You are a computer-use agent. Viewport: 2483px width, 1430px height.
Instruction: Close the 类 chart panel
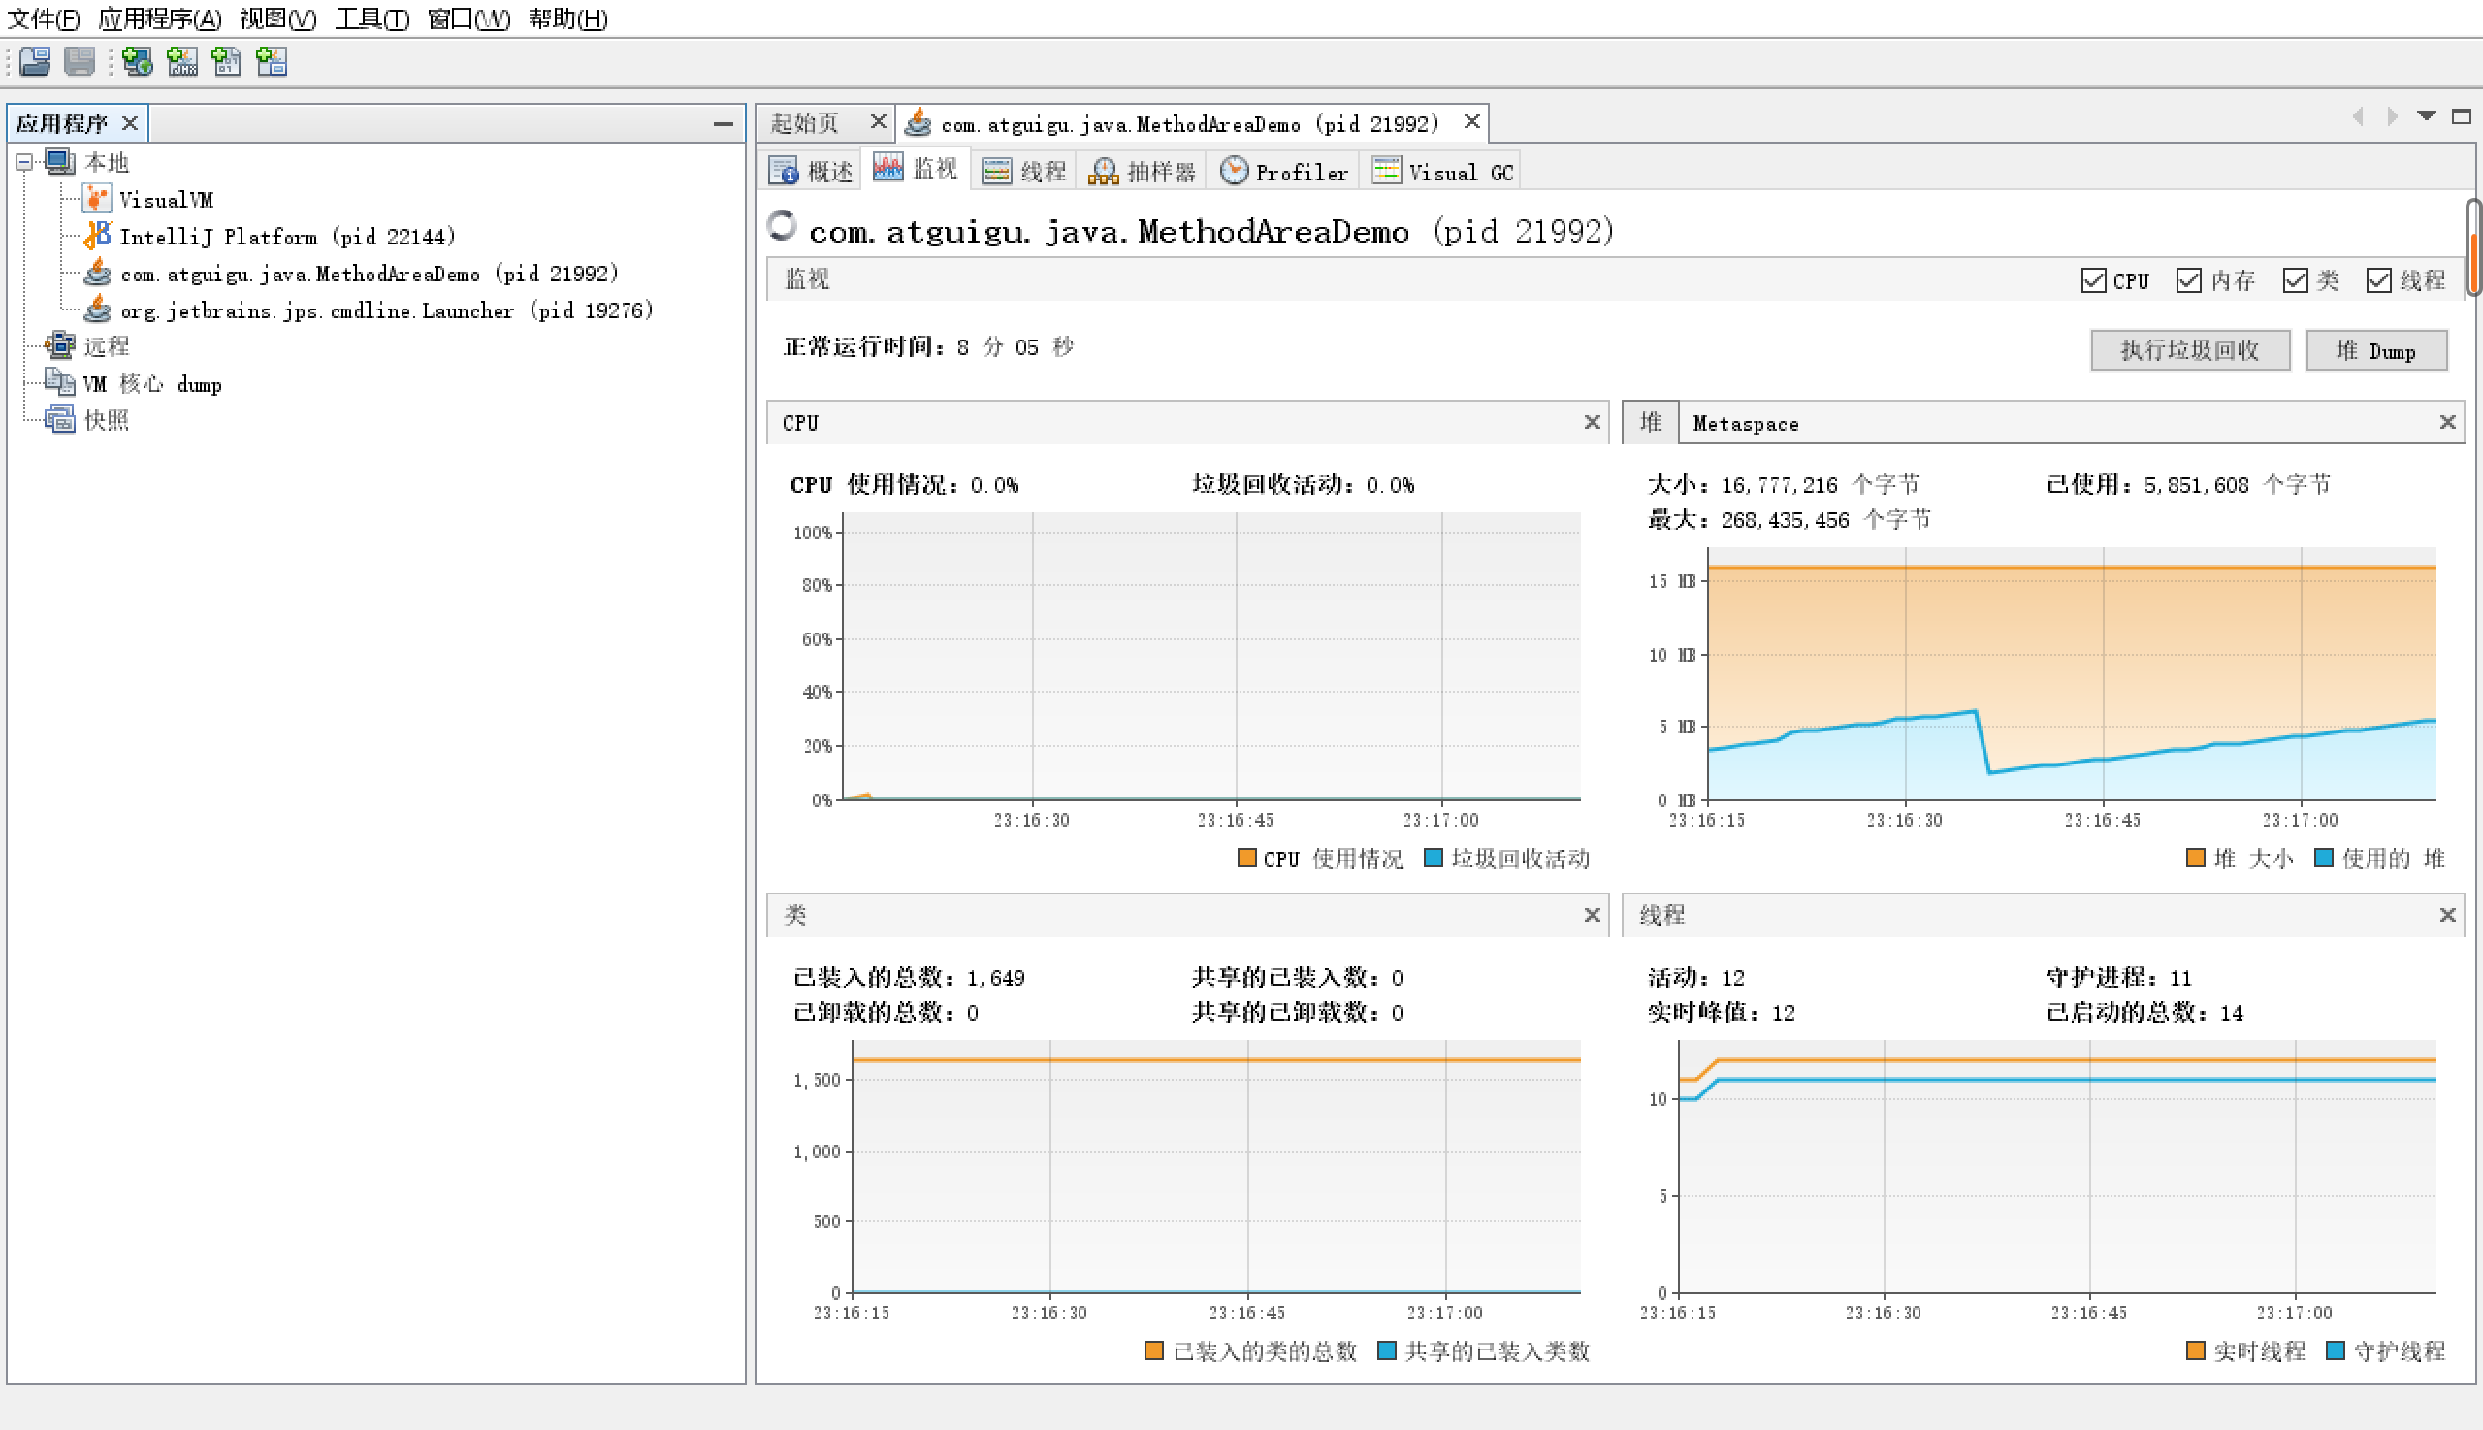pos(1592,916)
